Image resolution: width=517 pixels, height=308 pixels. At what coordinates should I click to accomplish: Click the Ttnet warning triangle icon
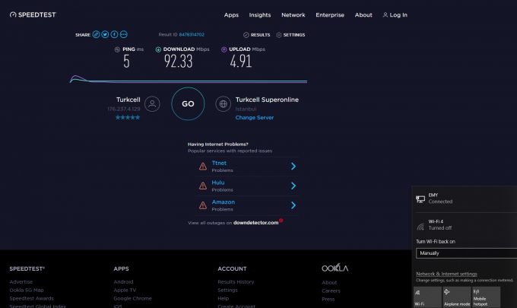(x=202, y=166)
